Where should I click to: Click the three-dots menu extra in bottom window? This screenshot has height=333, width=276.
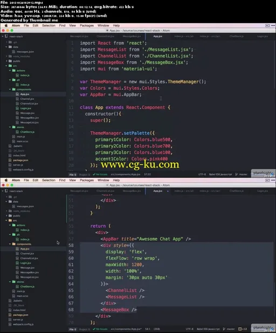(273, 180)
